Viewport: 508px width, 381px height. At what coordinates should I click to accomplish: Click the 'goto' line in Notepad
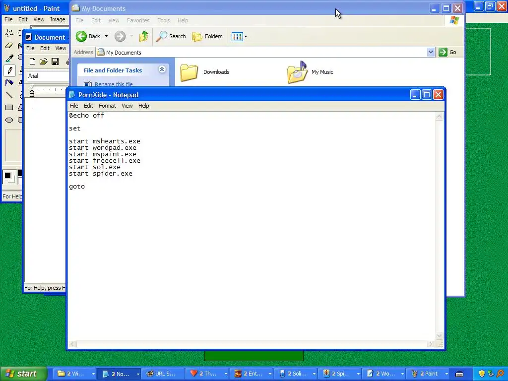pos(77,187)
